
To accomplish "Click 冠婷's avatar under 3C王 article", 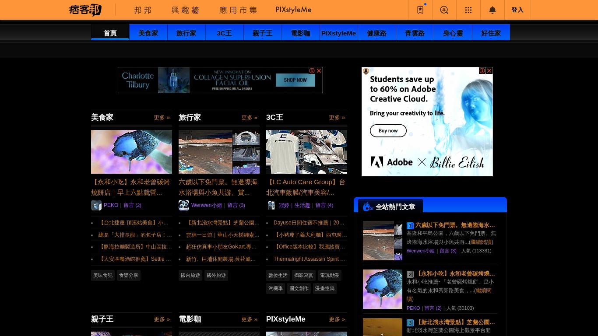I will tap(271, 205).
